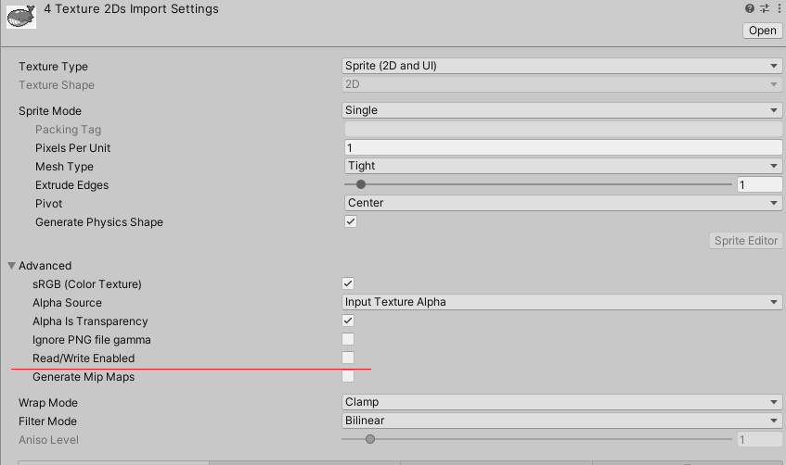
Task: Click the Aniso Level slider handle
Action: coord(370,439)
